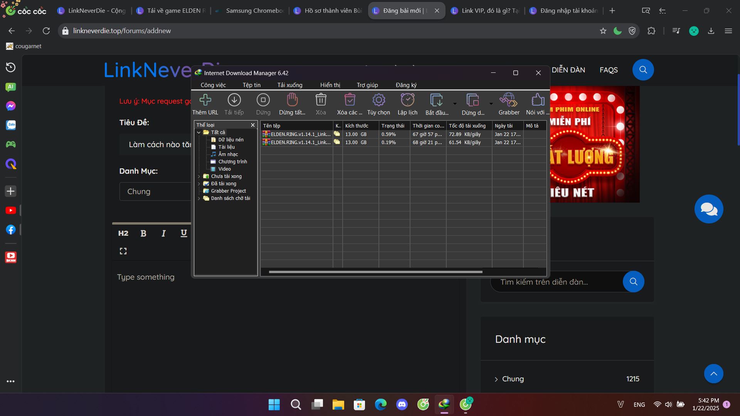Image resolution: width=740 pixels, height=416 pixels.
Task: Click the Chung category link in sidebar
Action: [x=513, y=379]
